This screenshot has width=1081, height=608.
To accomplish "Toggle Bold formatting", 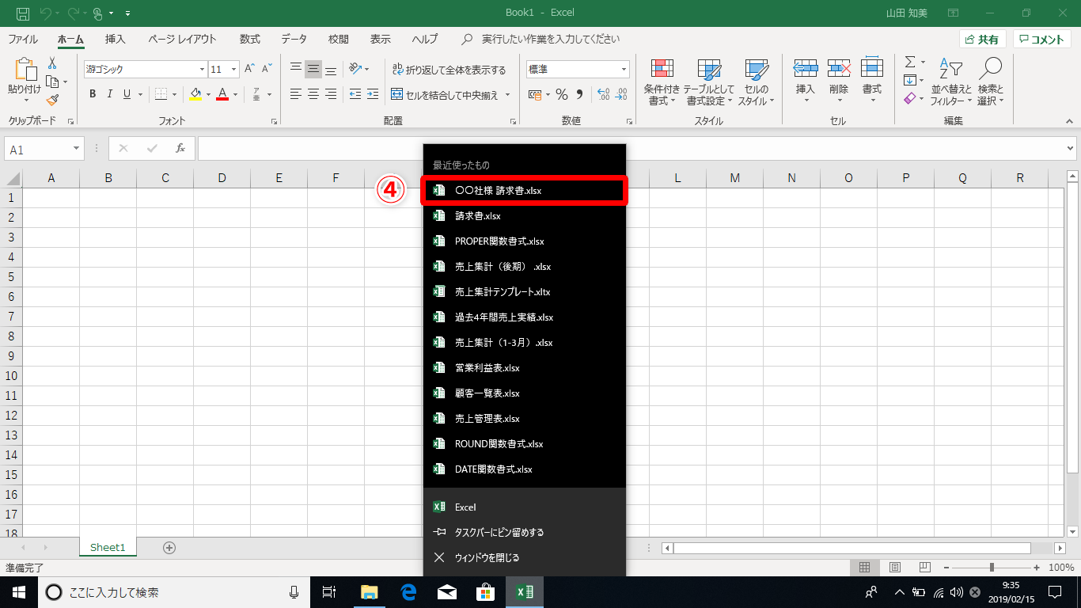I will (93, 94).
